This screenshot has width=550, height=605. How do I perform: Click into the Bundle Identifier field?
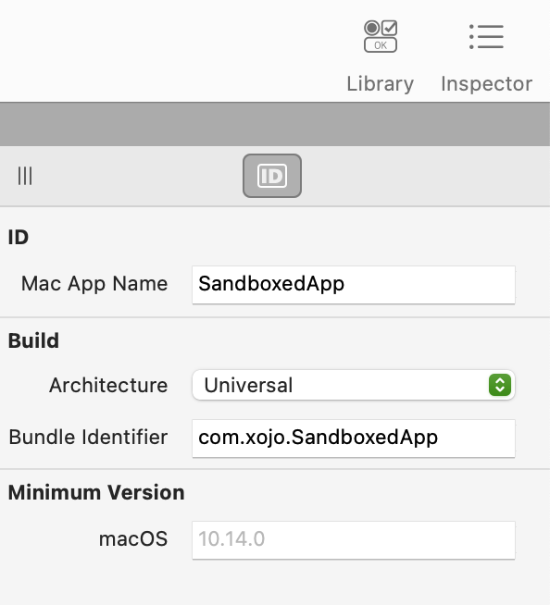click(x=354, y=438)
